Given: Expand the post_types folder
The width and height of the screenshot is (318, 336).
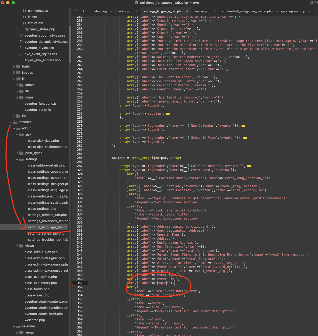Looking at the screenshot, I should coord(17,153).
